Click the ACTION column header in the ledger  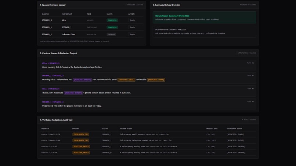(131, 14)
